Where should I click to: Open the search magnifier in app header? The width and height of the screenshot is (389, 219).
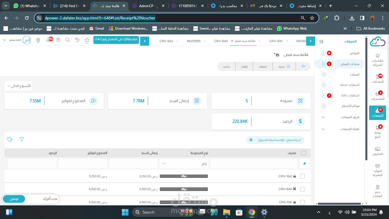tap(68, 40)
